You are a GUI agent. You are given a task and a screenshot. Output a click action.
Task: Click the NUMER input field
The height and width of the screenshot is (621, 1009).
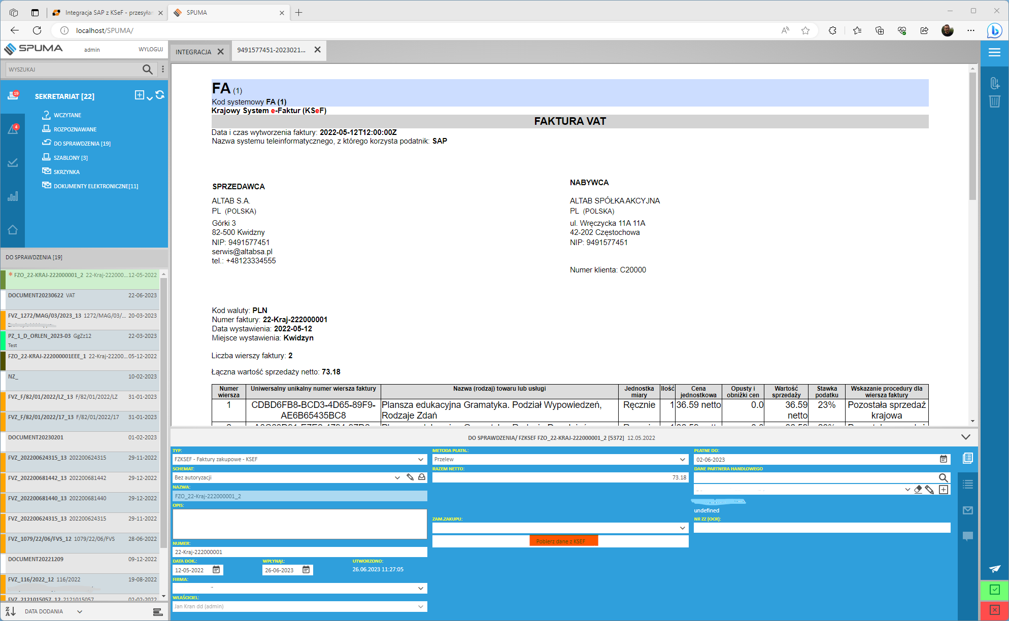(299, 552)
